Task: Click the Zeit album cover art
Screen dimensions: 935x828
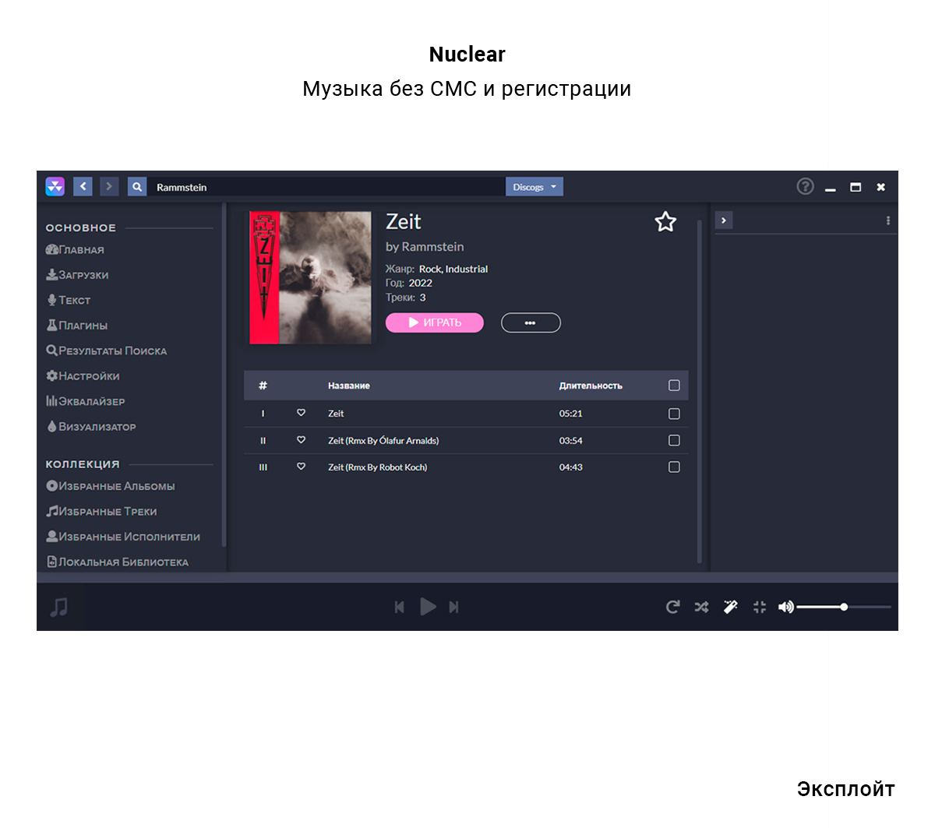Action: pyautogui.click(x=310, y=277)
